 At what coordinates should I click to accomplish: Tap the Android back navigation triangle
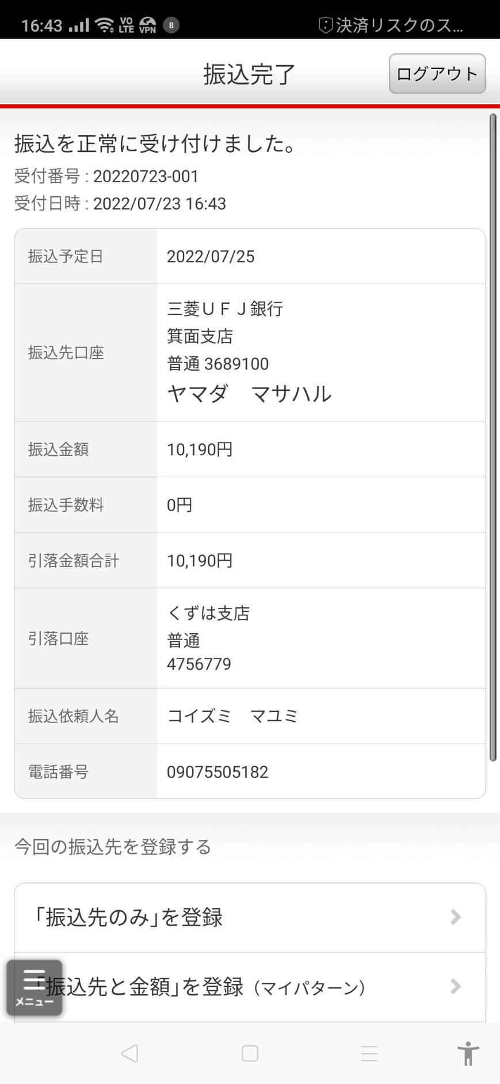pyautogui.click(x=129, y=1053)
